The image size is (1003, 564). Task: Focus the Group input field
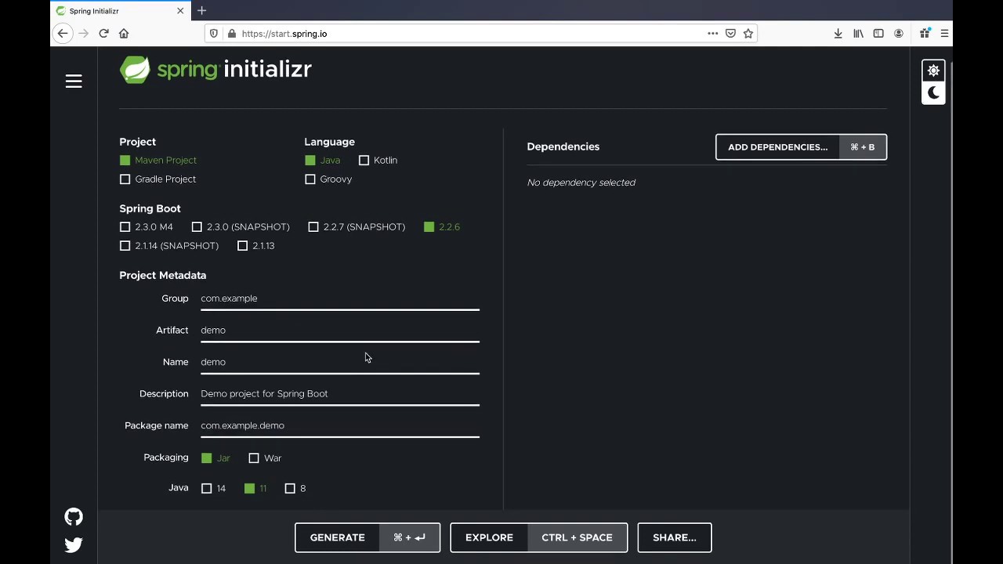click(340, 298)
